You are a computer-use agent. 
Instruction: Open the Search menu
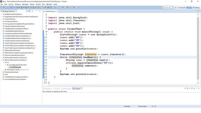point(32,4)
